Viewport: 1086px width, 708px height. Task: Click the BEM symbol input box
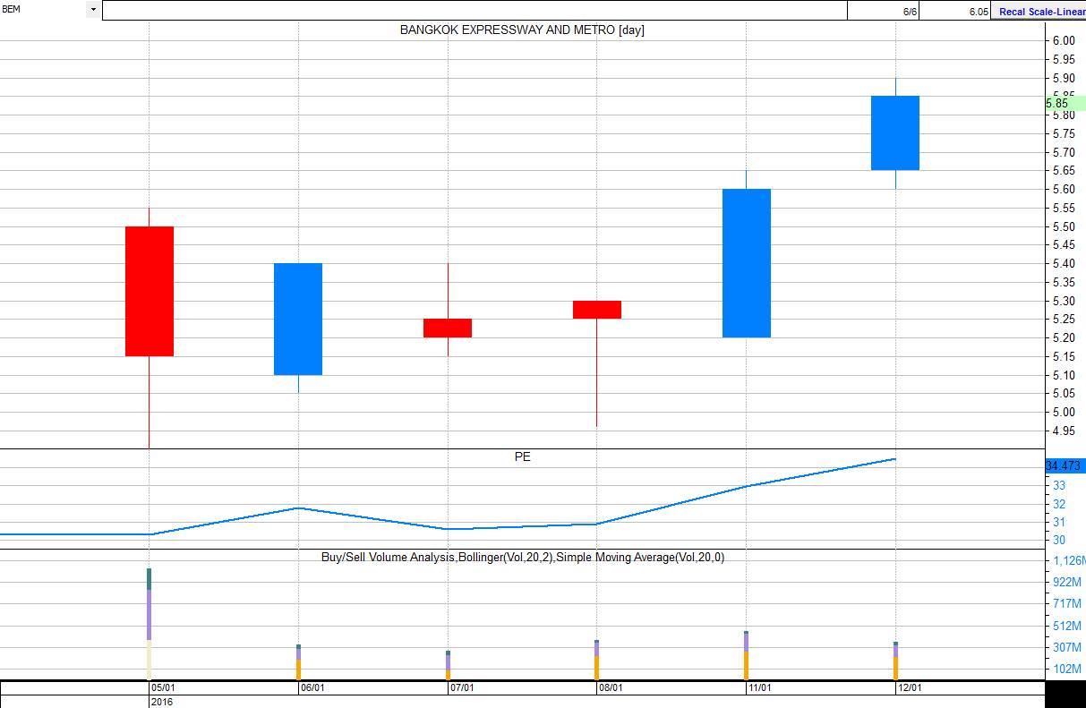pos(43,10)
